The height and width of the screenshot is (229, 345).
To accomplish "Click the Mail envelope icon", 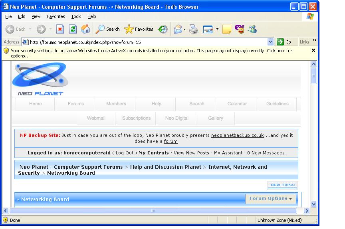I will point(178,29).
